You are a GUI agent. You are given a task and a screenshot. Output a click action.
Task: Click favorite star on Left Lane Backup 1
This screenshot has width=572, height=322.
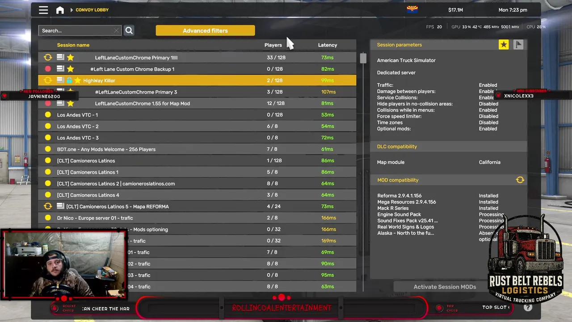tap(70, 69)
